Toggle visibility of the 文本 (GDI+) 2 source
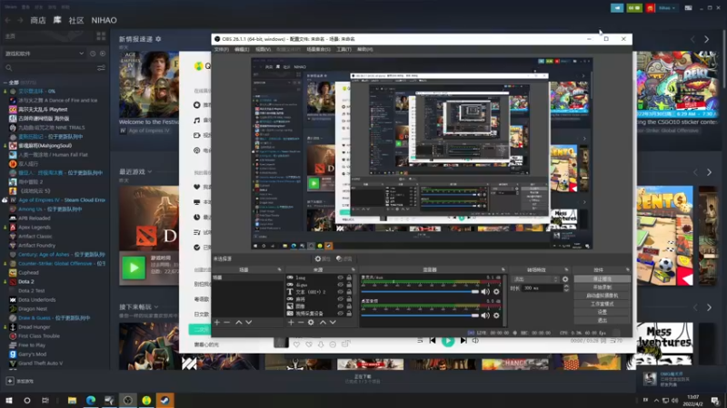This screenshot has width=727, height=408. click(x=340, y=292)
